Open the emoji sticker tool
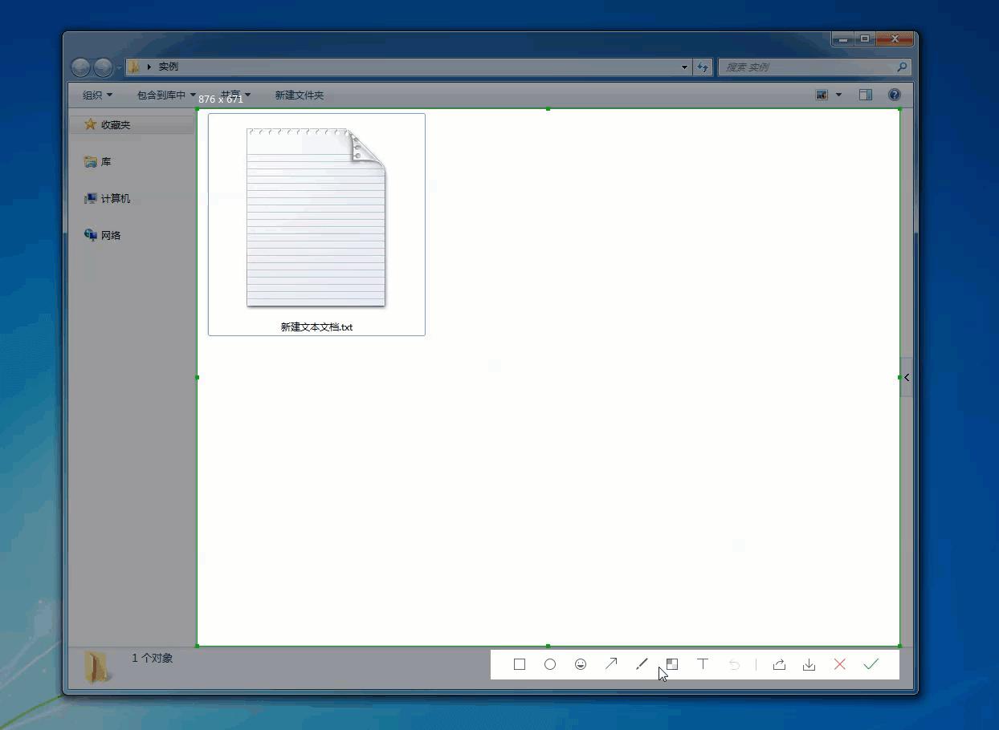The image size is (999, 730). (x=581, y=664)
